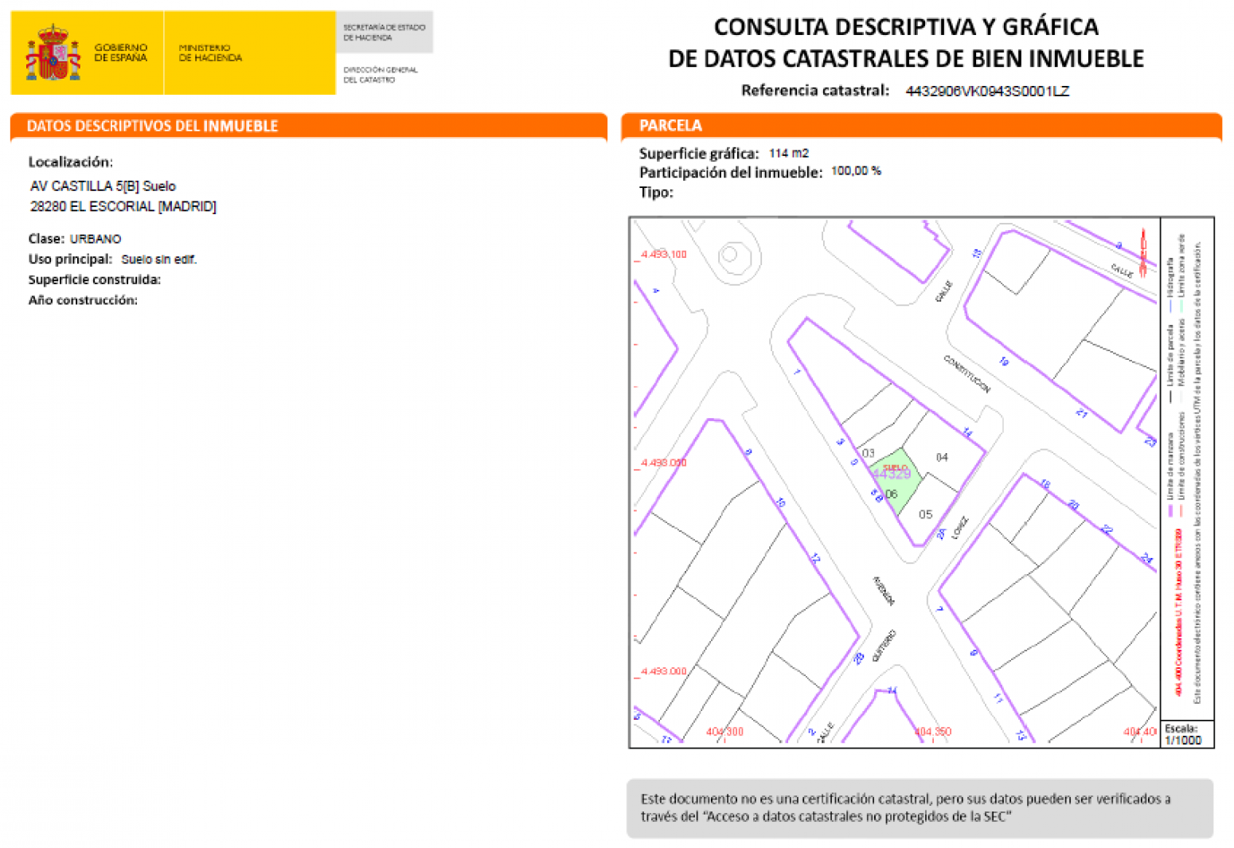
Task: Select the value 114 m2
Action: (x=789, y=154)
